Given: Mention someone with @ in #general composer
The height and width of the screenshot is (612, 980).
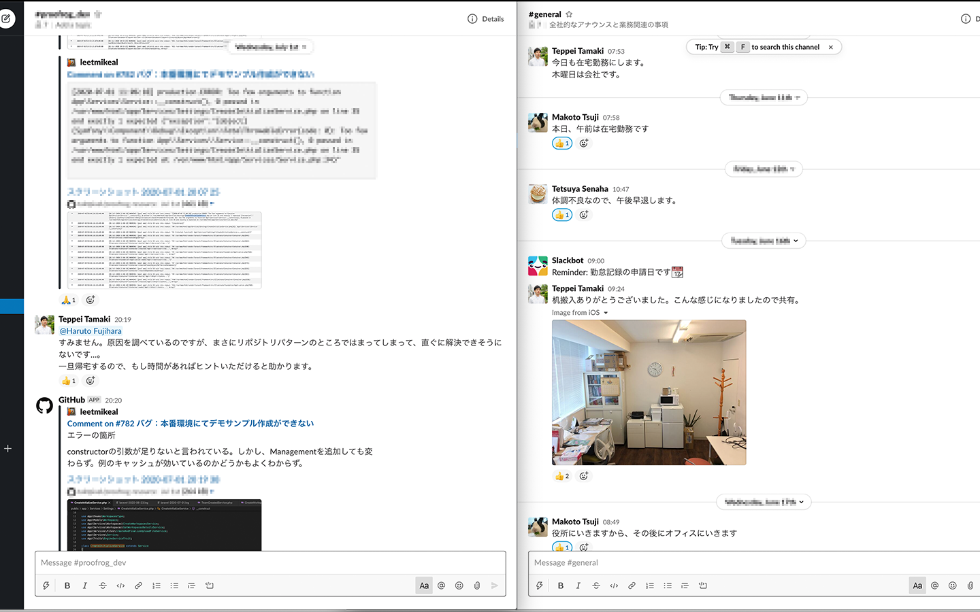Looking at the screenshot, I should point(934,585).
